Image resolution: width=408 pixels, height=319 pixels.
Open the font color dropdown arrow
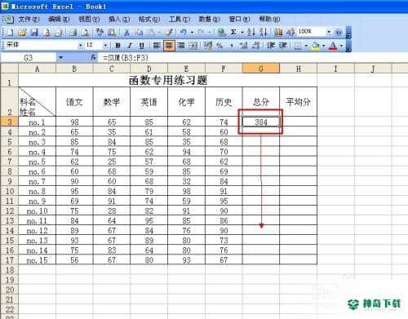coord(341,46)
